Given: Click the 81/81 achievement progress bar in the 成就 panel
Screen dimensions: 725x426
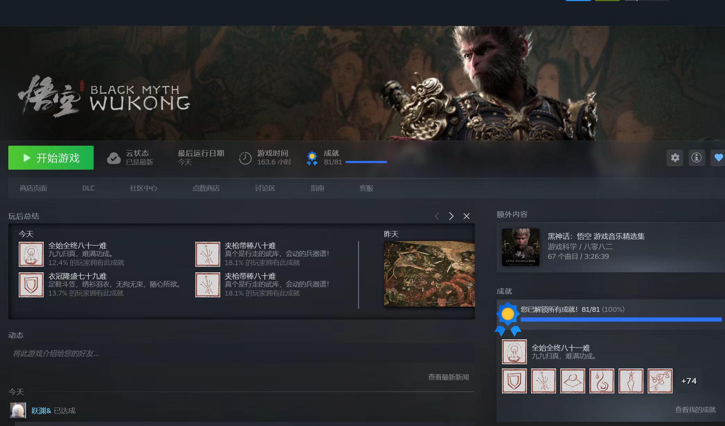Looking at the screenshot, I should point(621,319).
